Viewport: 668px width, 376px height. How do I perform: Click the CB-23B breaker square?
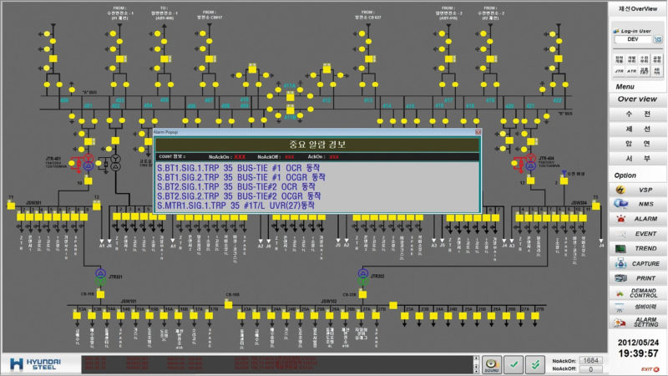tap(362, 294)
